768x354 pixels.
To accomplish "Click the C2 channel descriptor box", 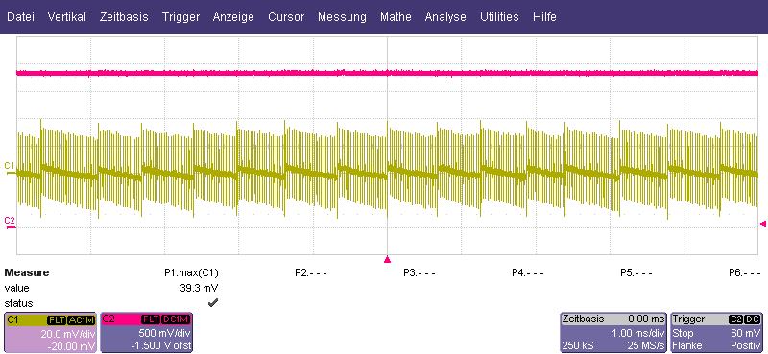I will coord(147,333).
